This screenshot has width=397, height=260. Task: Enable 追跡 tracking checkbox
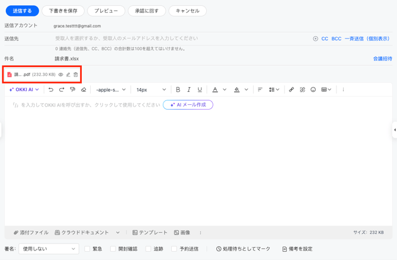[148, 249]
